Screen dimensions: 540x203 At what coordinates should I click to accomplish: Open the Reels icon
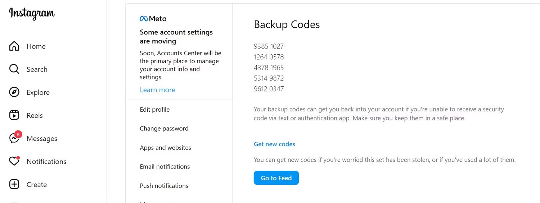pos(14,115)
